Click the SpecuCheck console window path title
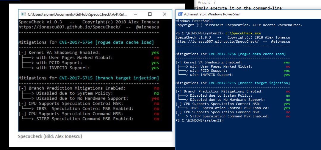Viewport: 321px width, 150px height. point(77,14)
